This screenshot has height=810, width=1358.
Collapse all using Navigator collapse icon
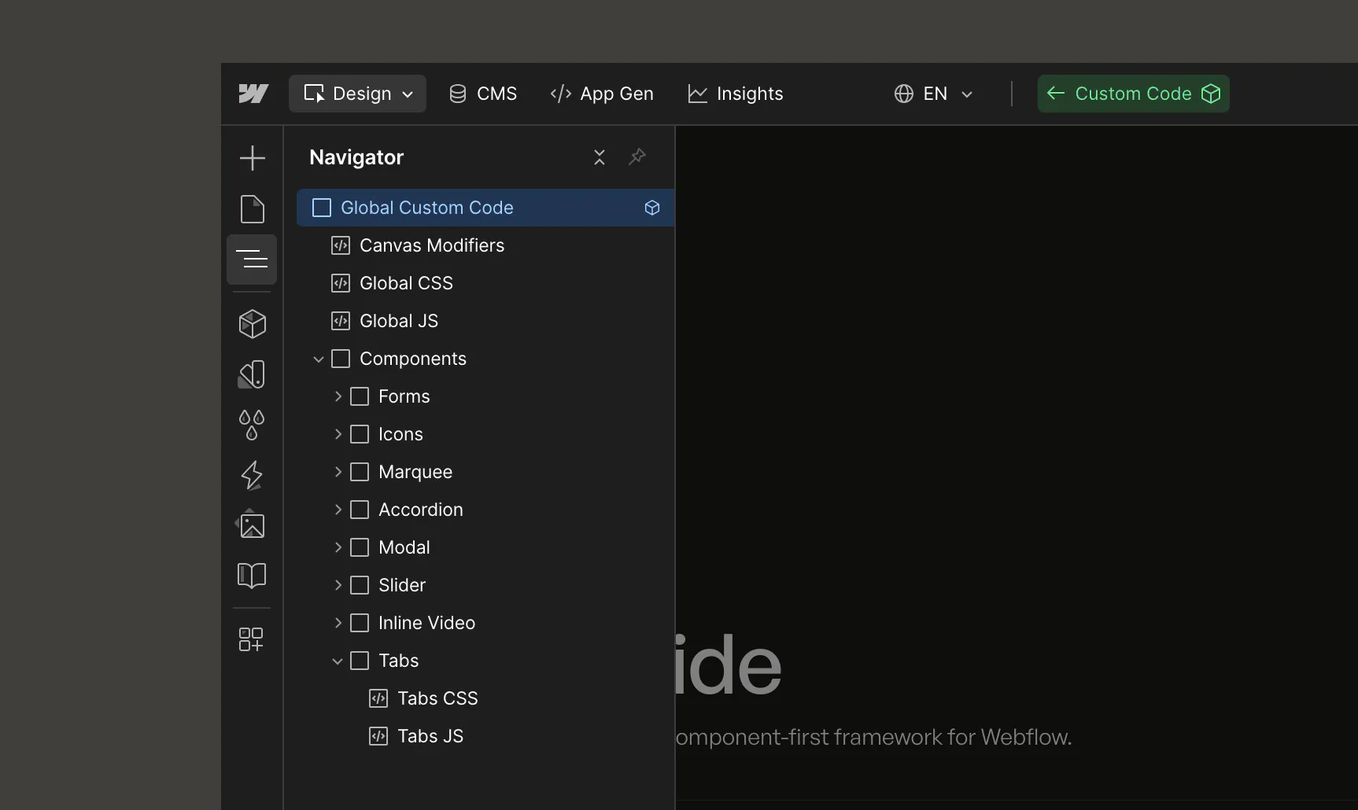pos(600,157)
